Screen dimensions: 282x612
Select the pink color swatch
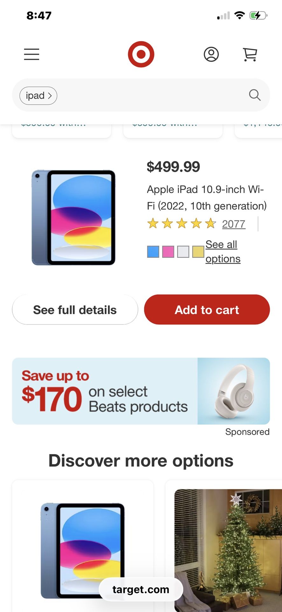[x=168, y=251]
